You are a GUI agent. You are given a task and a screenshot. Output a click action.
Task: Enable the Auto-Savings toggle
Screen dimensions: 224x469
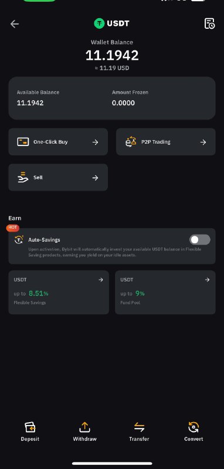[x=200, y=240]
